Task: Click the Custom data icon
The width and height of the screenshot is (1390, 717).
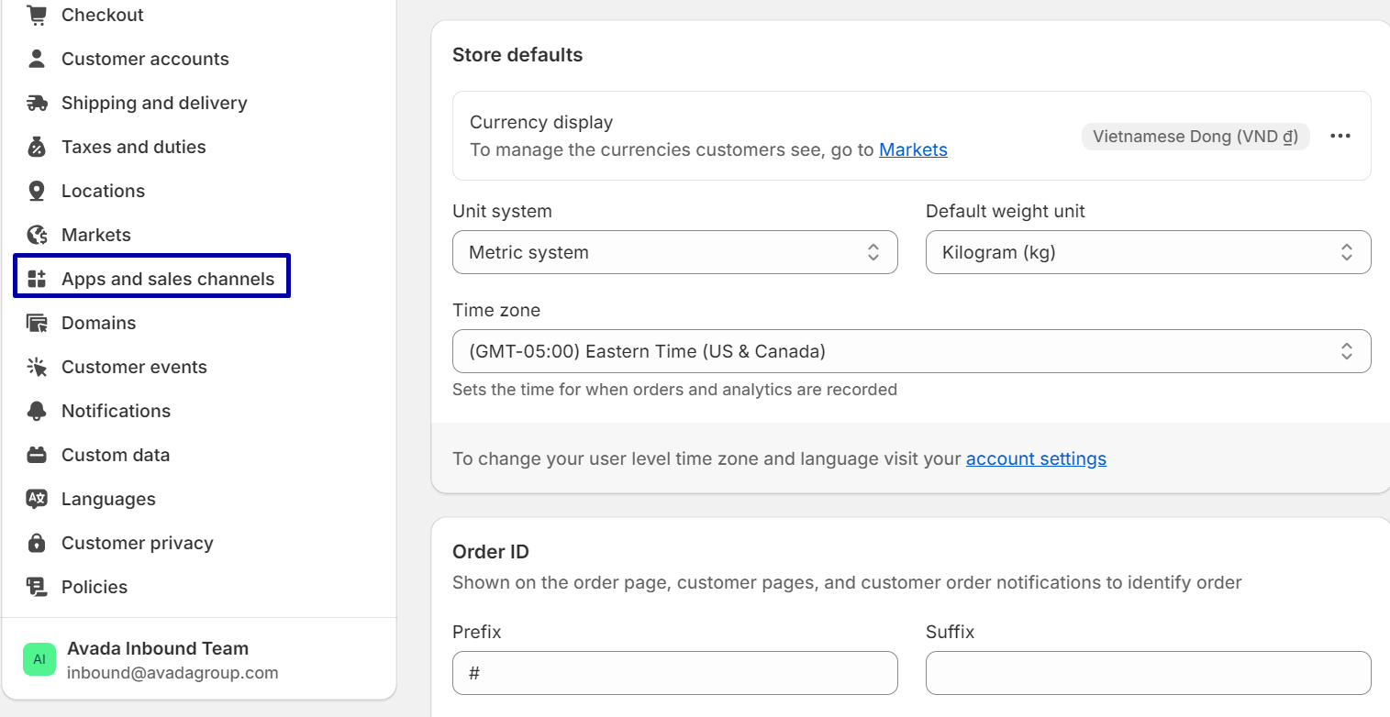Action: coord(37,455)
